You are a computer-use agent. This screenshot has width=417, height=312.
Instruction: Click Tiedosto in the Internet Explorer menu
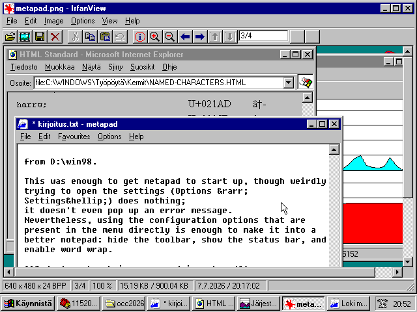point(24,67)
